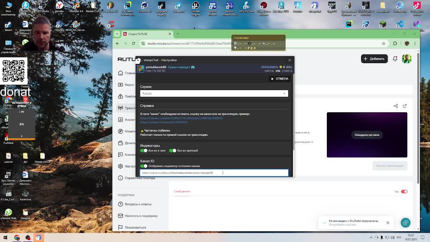This screenshot has width=430, height=242.
Task: Open stream in new window icon
Action: coord(404,106)
